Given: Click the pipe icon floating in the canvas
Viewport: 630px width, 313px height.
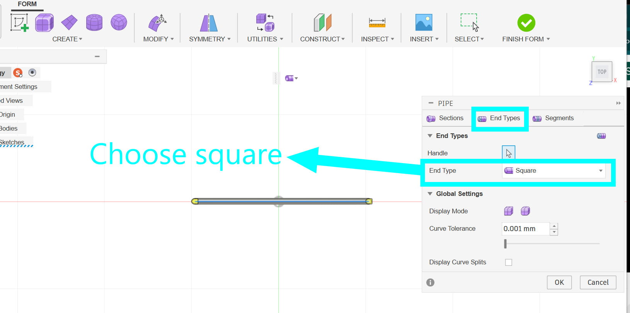Looking at the screenshot, I should 289,78.
